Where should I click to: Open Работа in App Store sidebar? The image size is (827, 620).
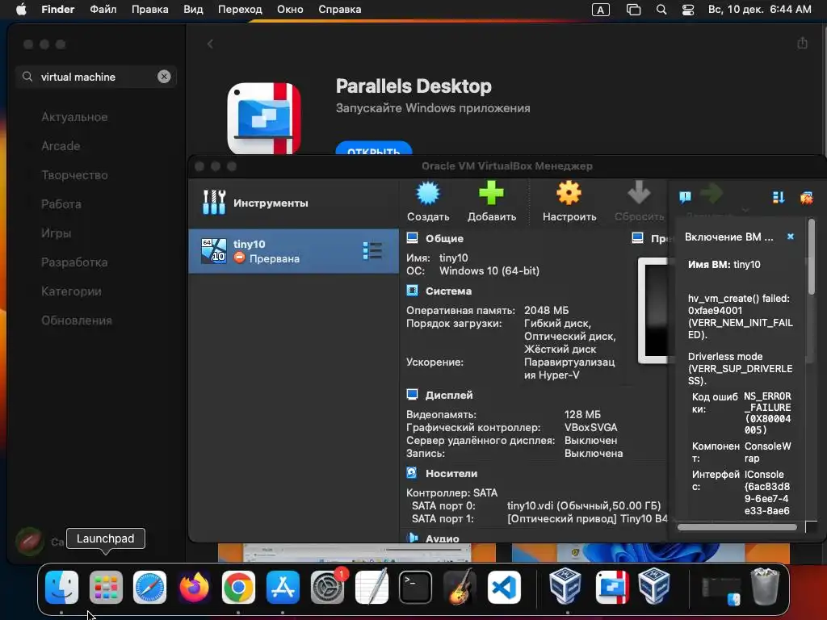tap(61, 204)
